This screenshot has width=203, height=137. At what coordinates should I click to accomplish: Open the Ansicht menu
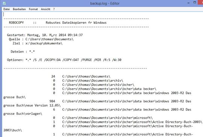point(45,9)
